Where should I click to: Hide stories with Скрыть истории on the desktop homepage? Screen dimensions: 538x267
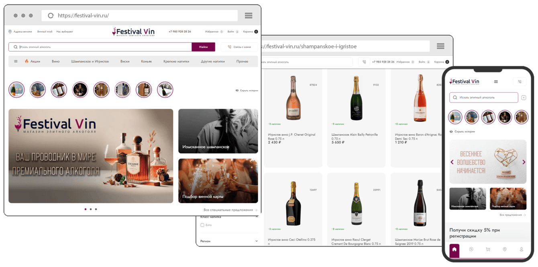click(247, 90)
